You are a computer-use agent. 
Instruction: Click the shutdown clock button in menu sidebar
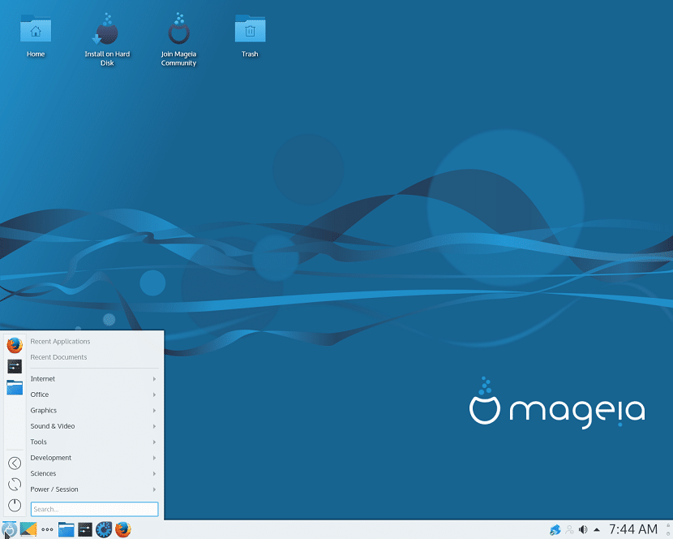click(14, 505)
